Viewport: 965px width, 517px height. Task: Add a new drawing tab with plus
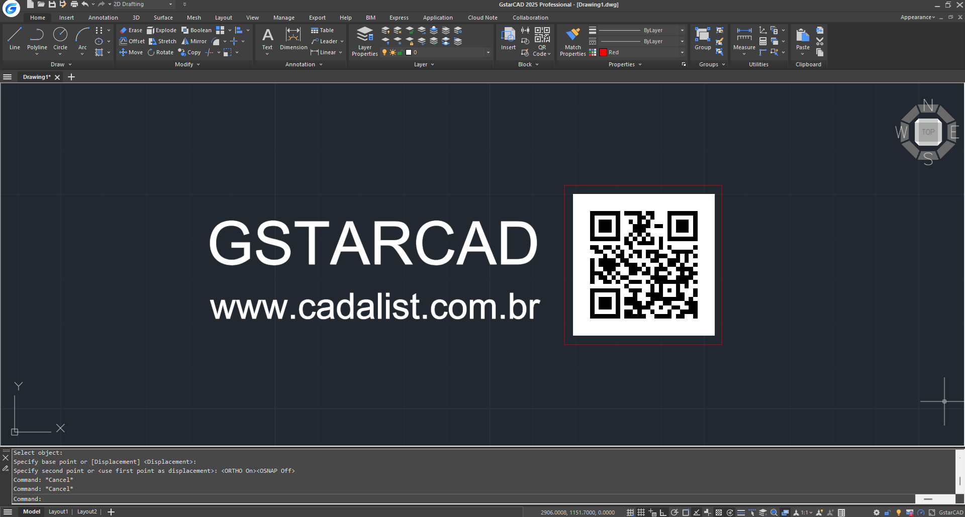(x=71, y=77)
